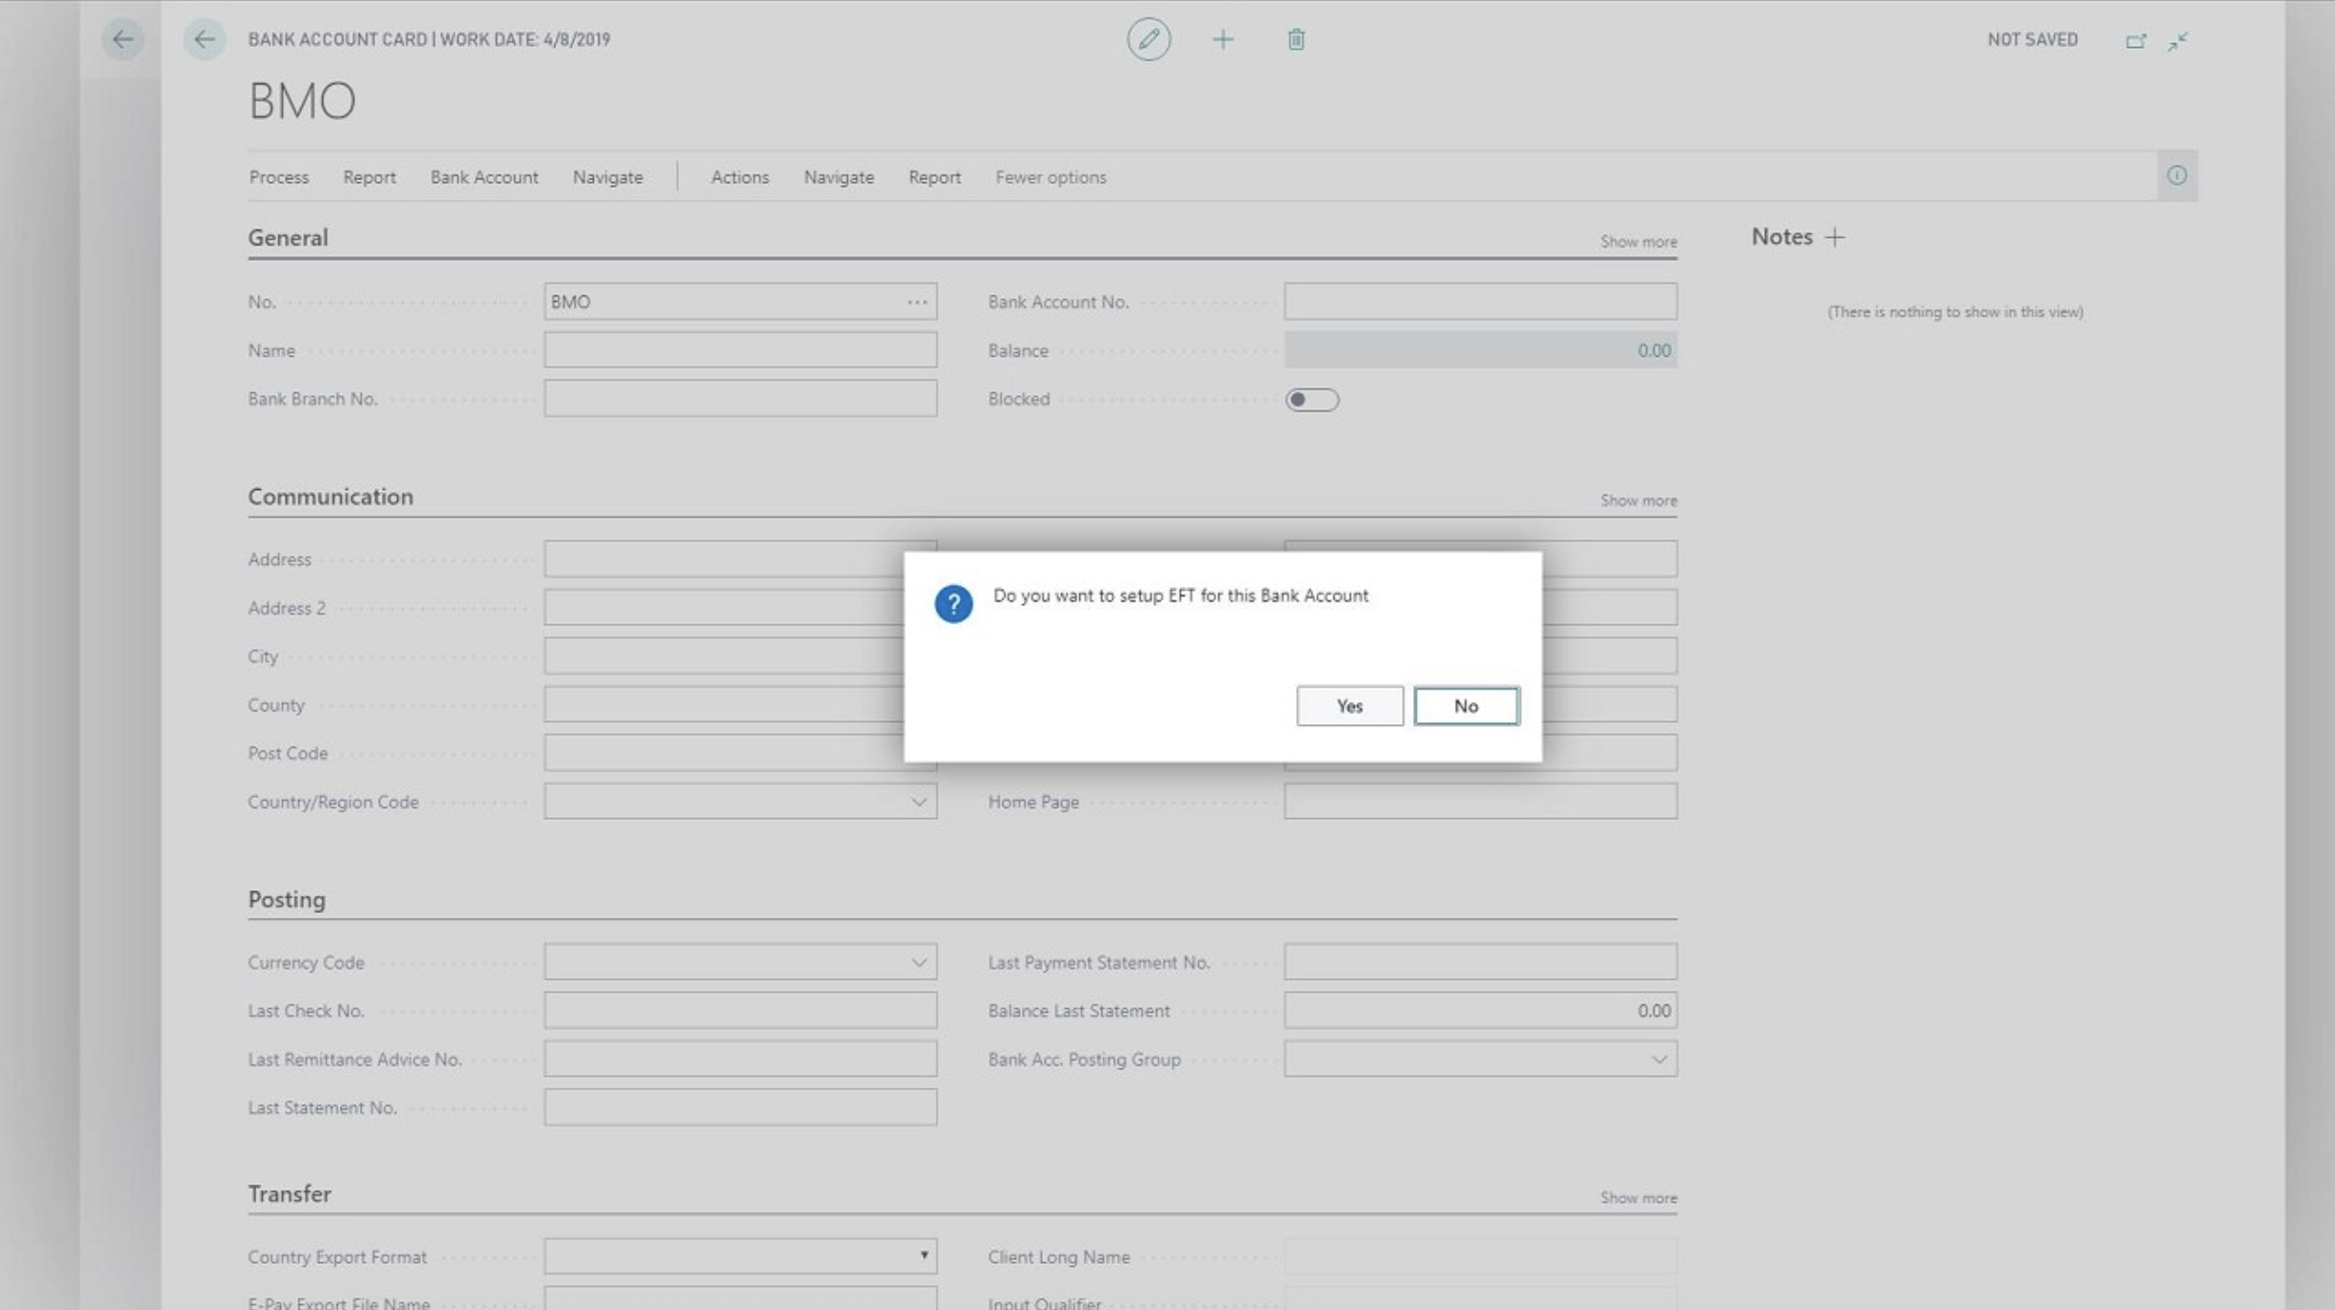Click the back arrow beside Bank Account Card title
This screenshot has height=1310, width=2335.
[x=204, y=39]
